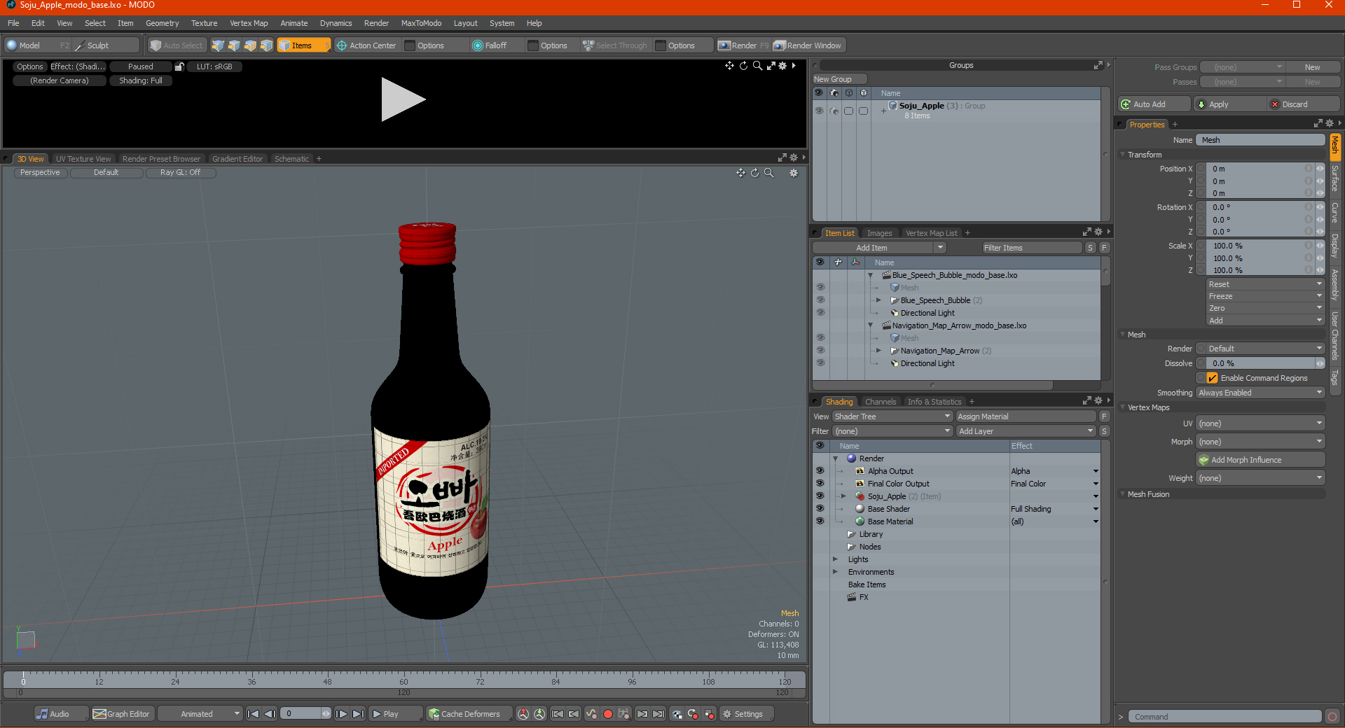Expand the Navigation_Map_Arrow tree item
1345x728 pixels.
(878, 351)
